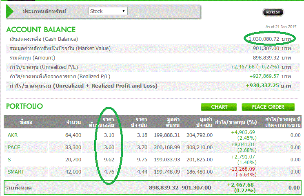Click the Realized P/L value +927,869.57
Image resolution: width=304 pixels, height=196 pixels.
(x=264, y=76)
